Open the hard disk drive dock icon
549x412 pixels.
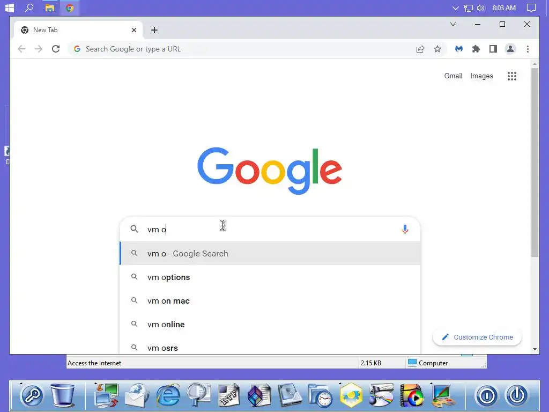click(290, 395)
